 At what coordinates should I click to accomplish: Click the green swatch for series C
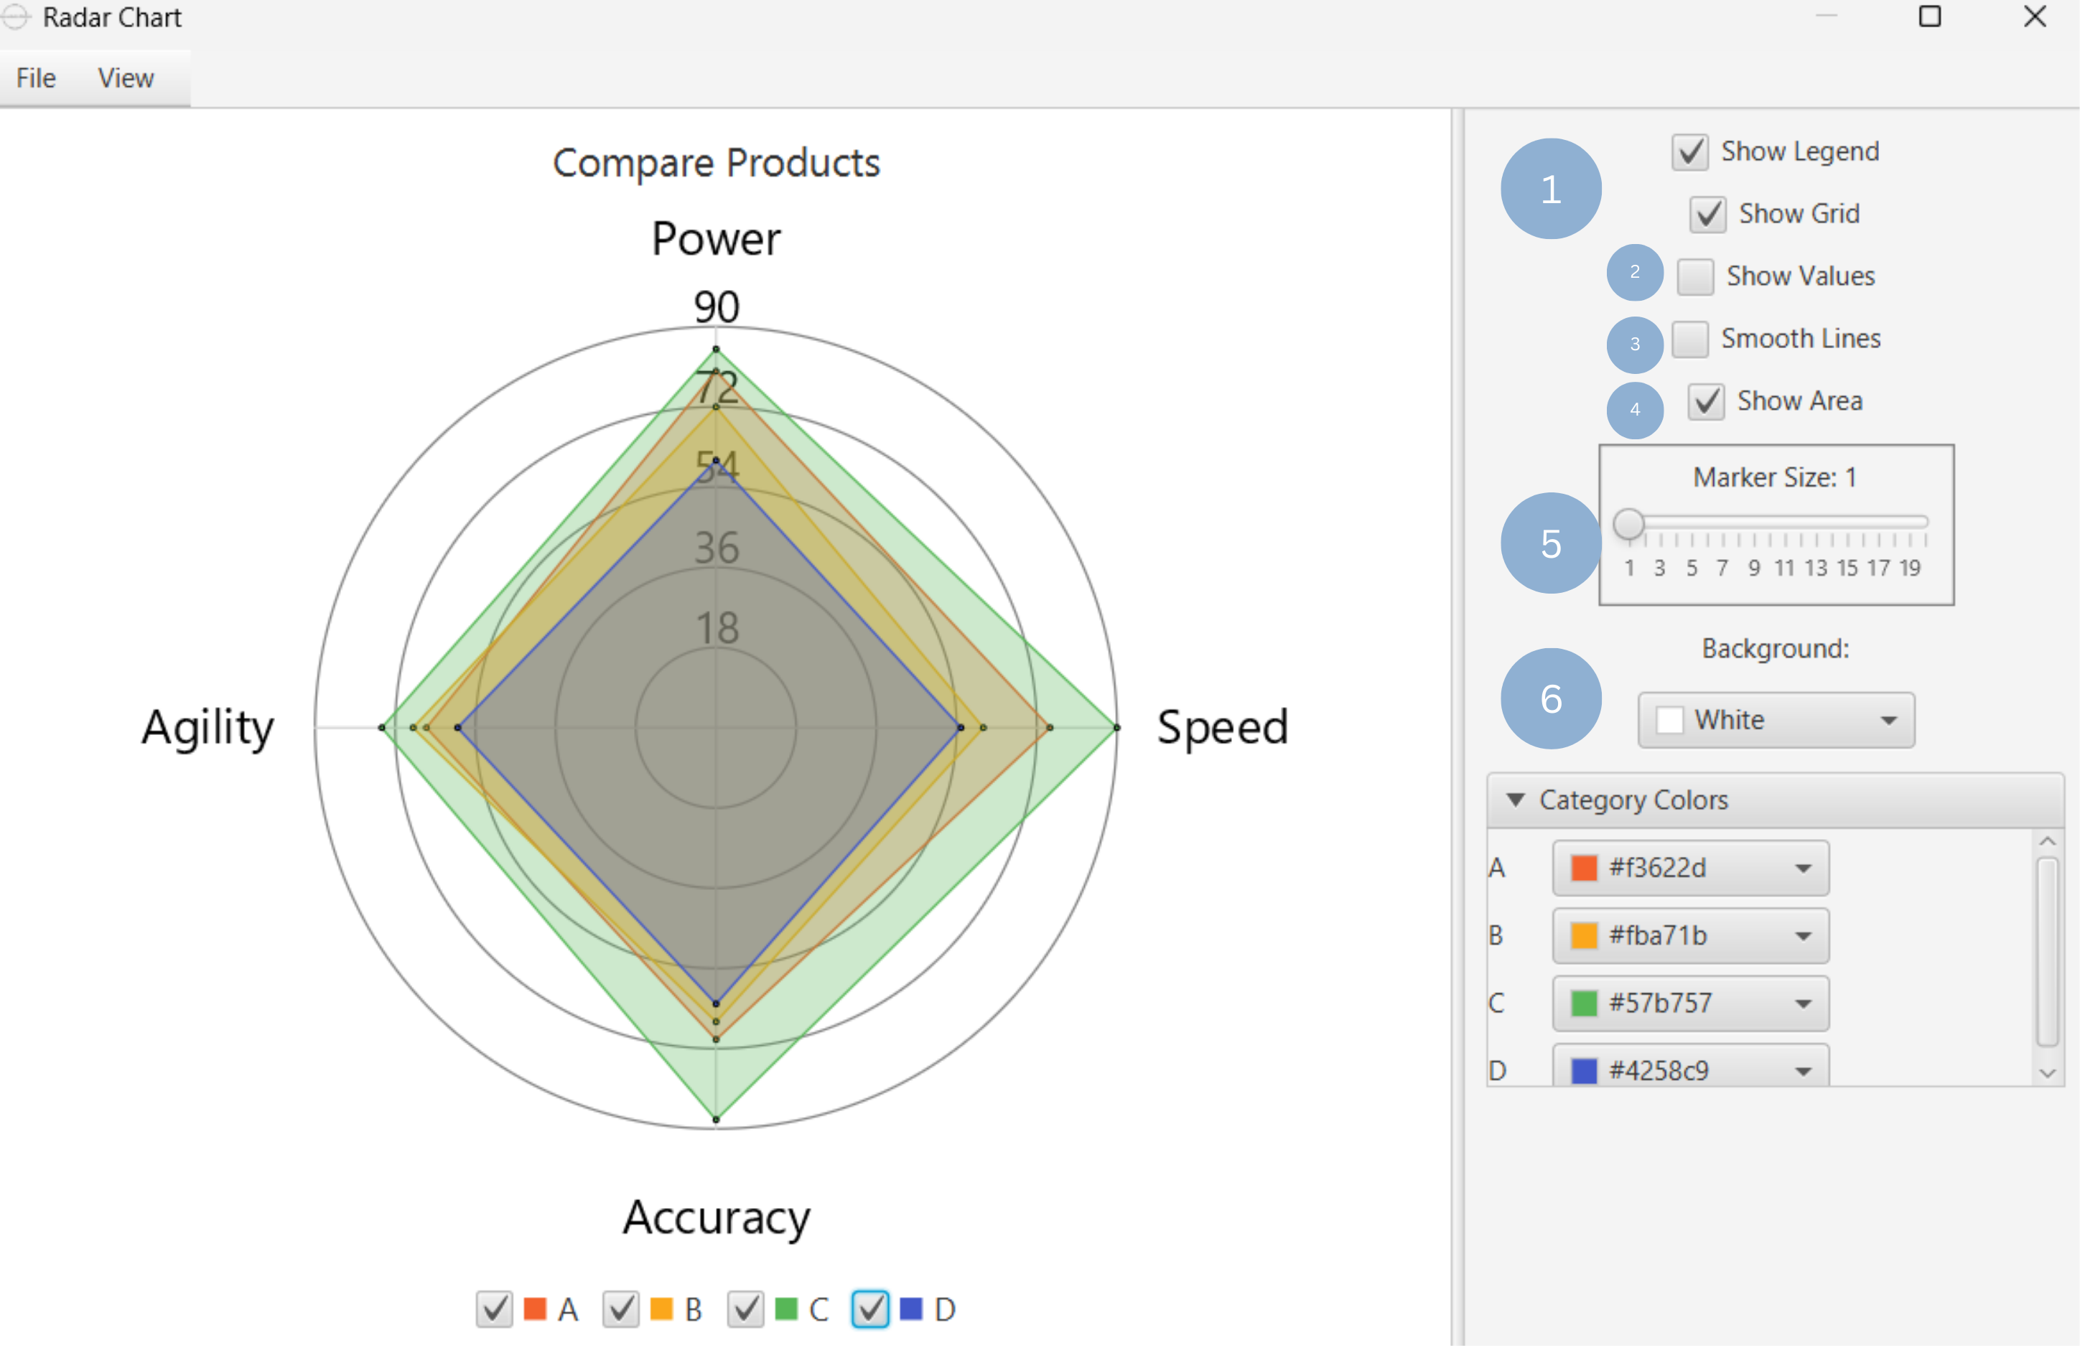click(1585, 1003)
